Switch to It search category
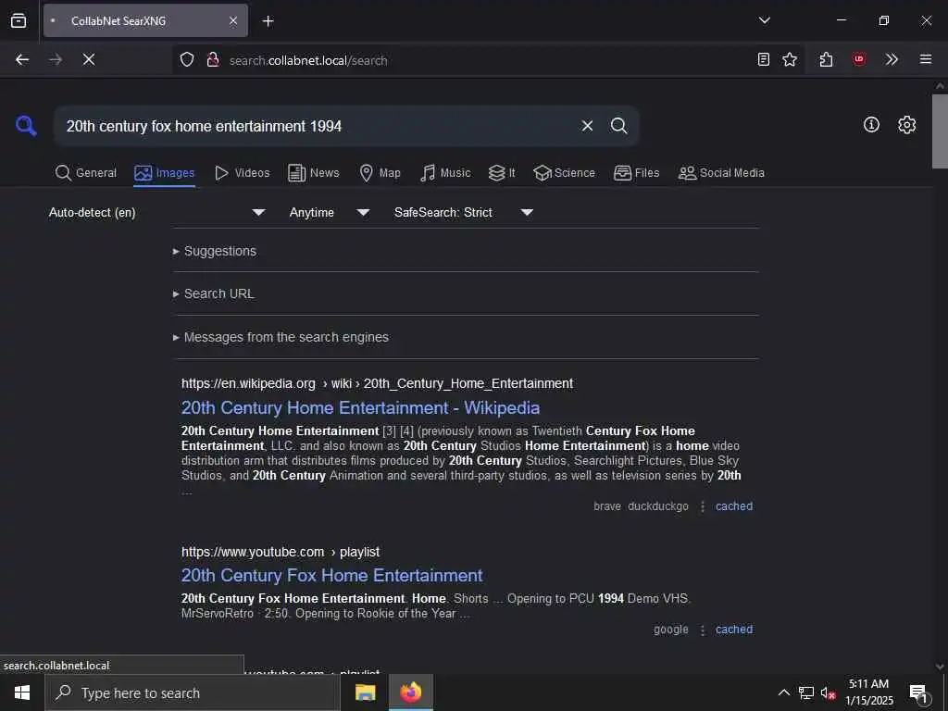Image resolution: width=948 pixels, height=711 pixels. click(x=502, y=173)
